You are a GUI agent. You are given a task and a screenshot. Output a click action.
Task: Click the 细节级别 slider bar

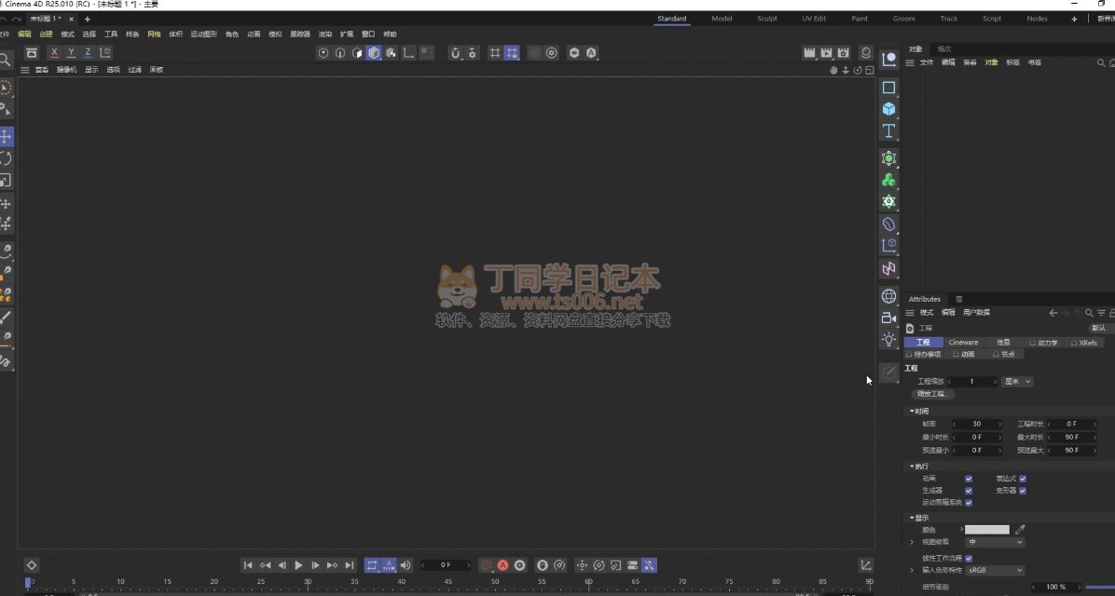1100,587
